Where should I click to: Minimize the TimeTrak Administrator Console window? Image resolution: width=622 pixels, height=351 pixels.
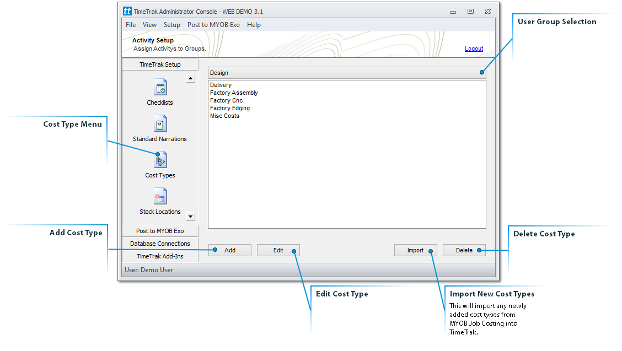453,12
